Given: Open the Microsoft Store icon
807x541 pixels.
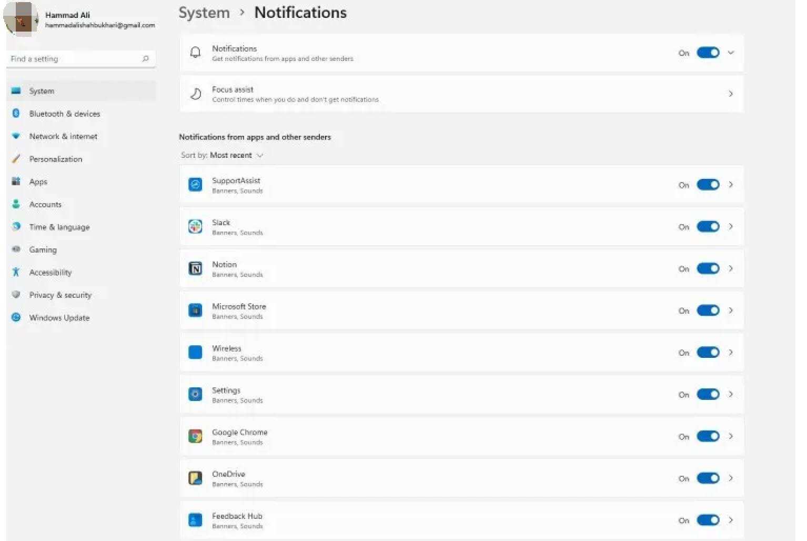Looking at the screenshot, I should coord(195,310).
